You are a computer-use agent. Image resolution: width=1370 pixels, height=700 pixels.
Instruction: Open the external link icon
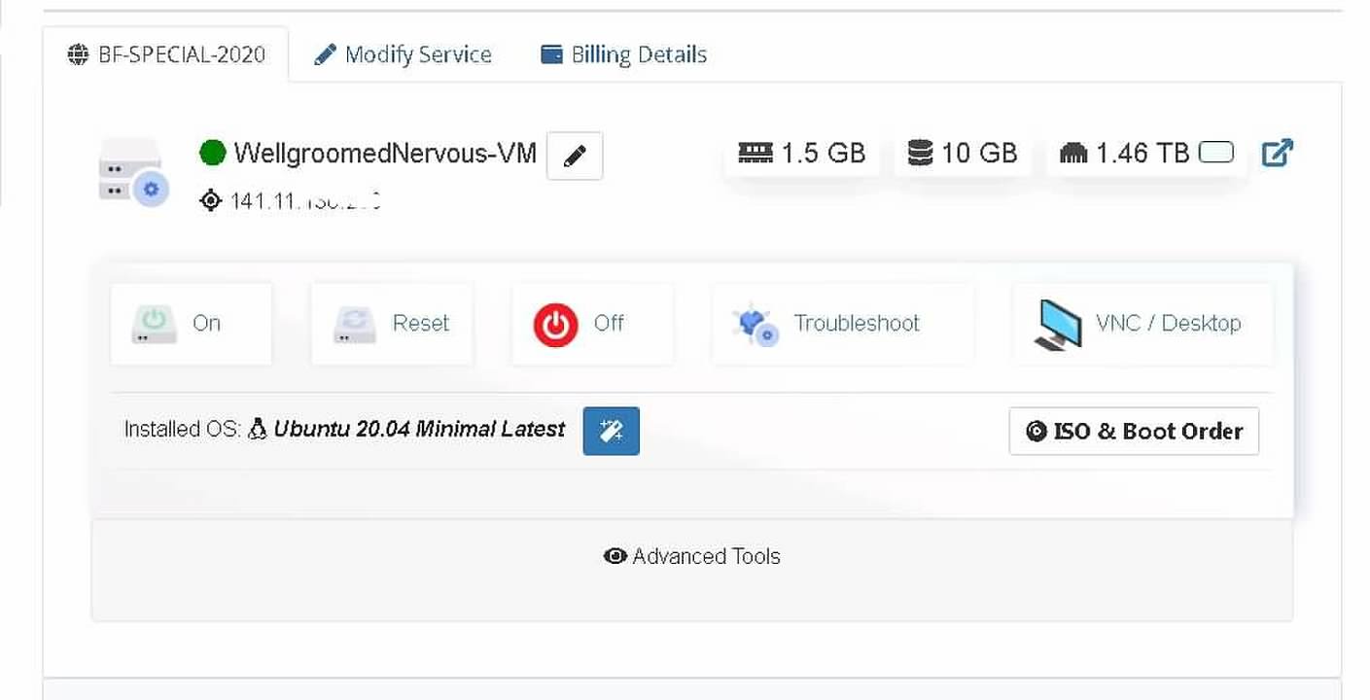click(x=1277, y=153)
